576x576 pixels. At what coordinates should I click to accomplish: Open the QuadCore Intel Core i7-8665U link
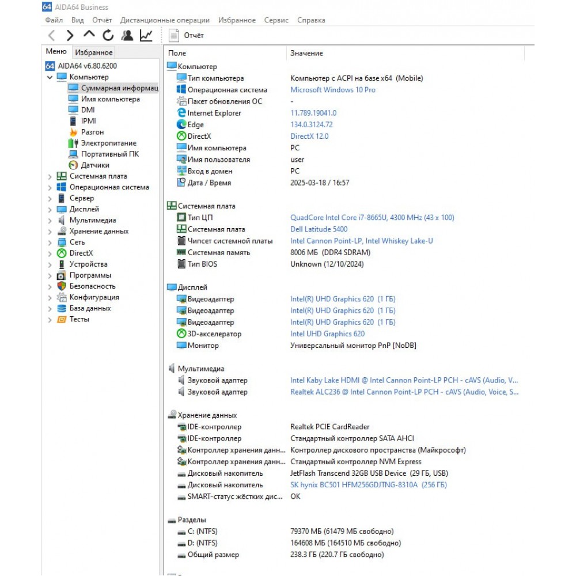tap(372, 218)
